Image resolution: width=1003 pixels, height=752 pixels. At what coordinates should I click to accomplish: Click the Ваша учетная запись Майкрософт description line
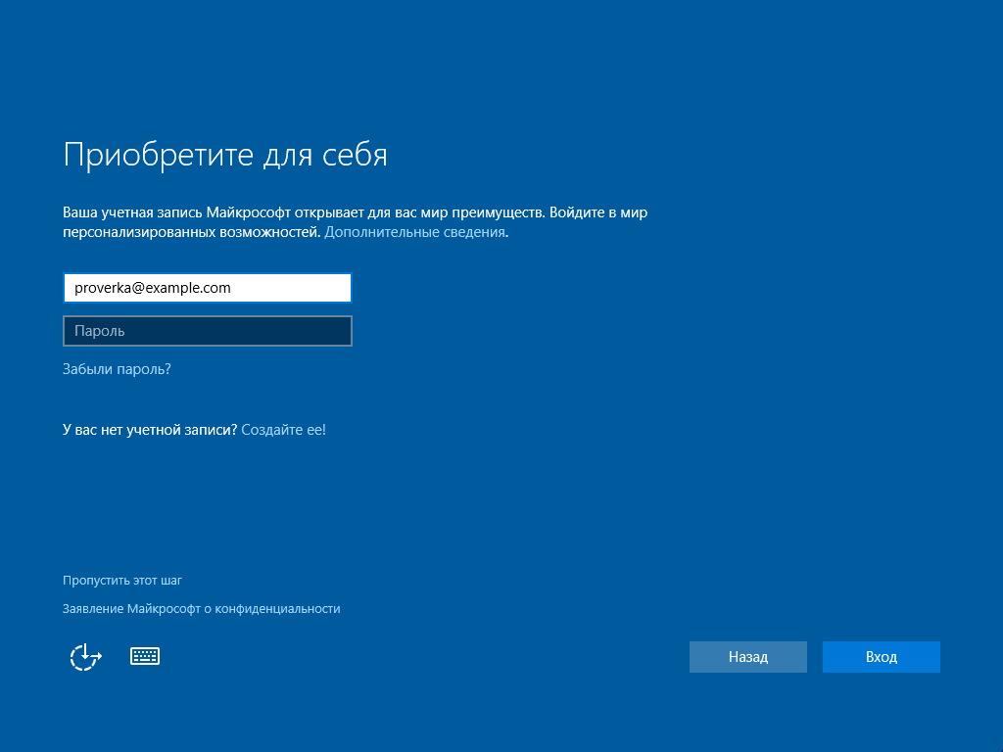[x=355, y=211]
